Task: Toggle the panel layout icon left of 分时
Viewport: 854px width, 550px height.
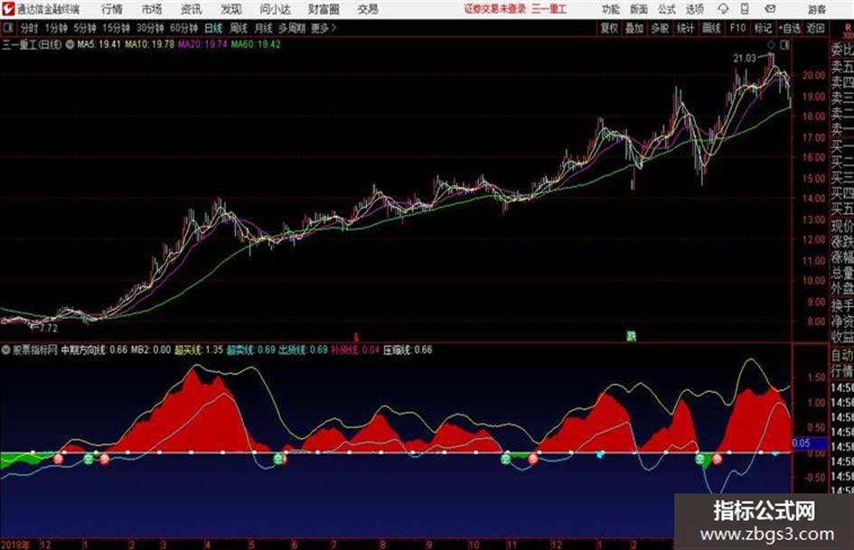Action: 8,28
